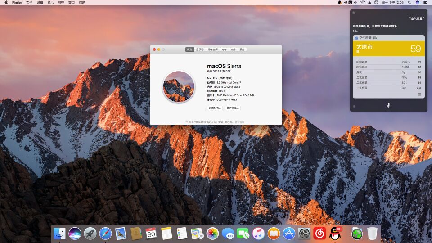Screen dimensions: 432x243
Task: Open QQ penguin icon in Dock
Action: point(335,233)
